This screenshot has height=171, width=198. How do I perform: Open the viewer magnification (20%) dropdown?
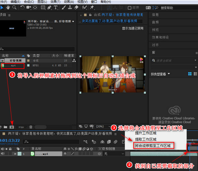[x=103, y=126]
